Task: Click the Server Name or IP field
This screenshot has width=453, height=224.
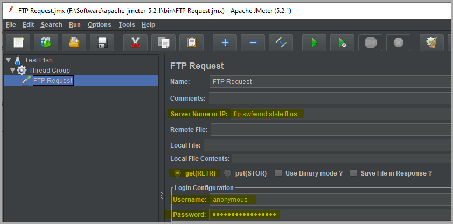Action: pos(339,114)
